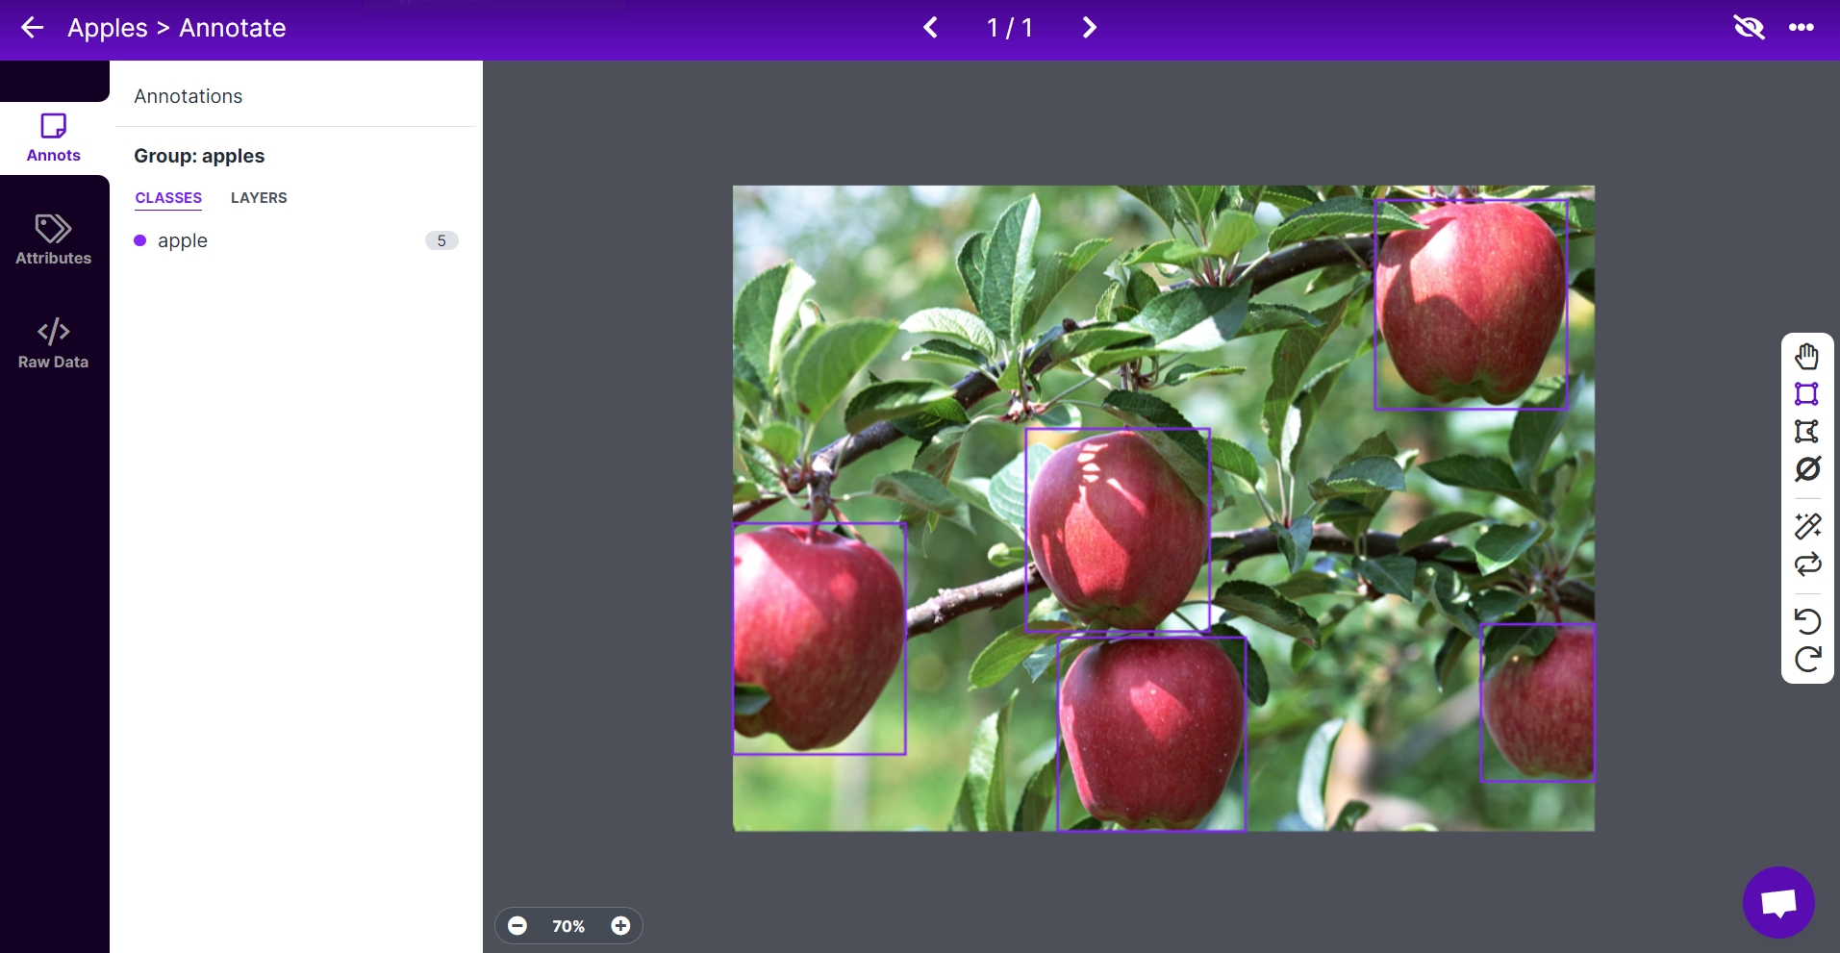Image resolution: width=1840 pixels, height=953 pixels.
Task: Click the 1 / 1 image counter
Action: coord(1010,28)
